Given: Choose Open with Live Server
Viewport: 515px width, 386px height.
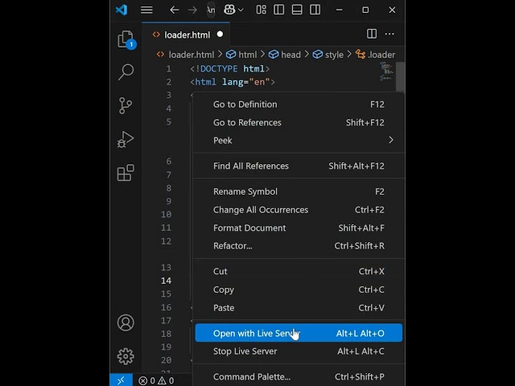Looking at the screenshot, I should point(299,333).
